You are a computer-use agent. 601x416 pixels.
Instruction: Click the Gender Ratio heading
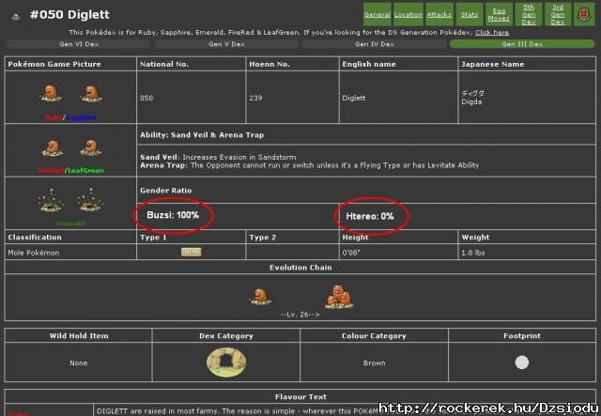point(166,191)
